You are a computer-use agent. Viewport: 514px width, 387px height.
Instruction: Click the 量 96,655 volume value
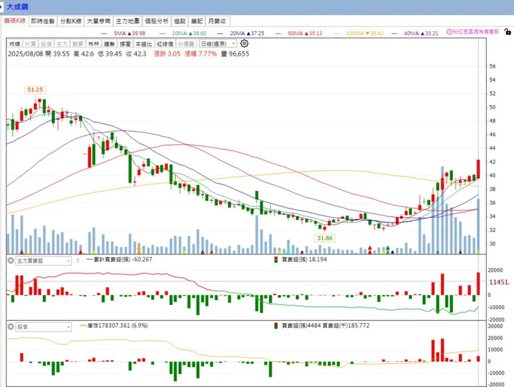point(235,53)
